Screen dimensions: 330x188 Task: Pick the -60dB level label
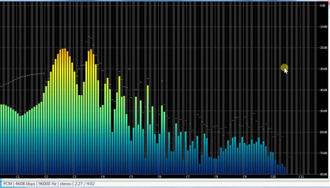323,132
